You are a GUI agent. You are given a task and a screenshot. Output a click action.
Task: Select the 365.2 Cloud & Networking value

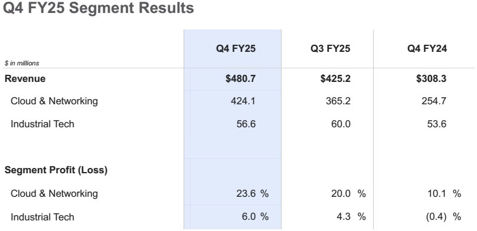pyautogui.click(x=338, y=101)
